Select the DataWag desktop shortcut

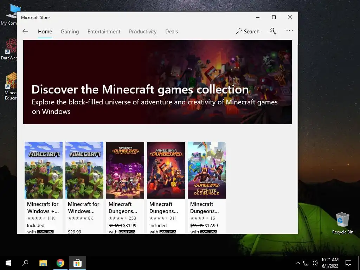9,49
